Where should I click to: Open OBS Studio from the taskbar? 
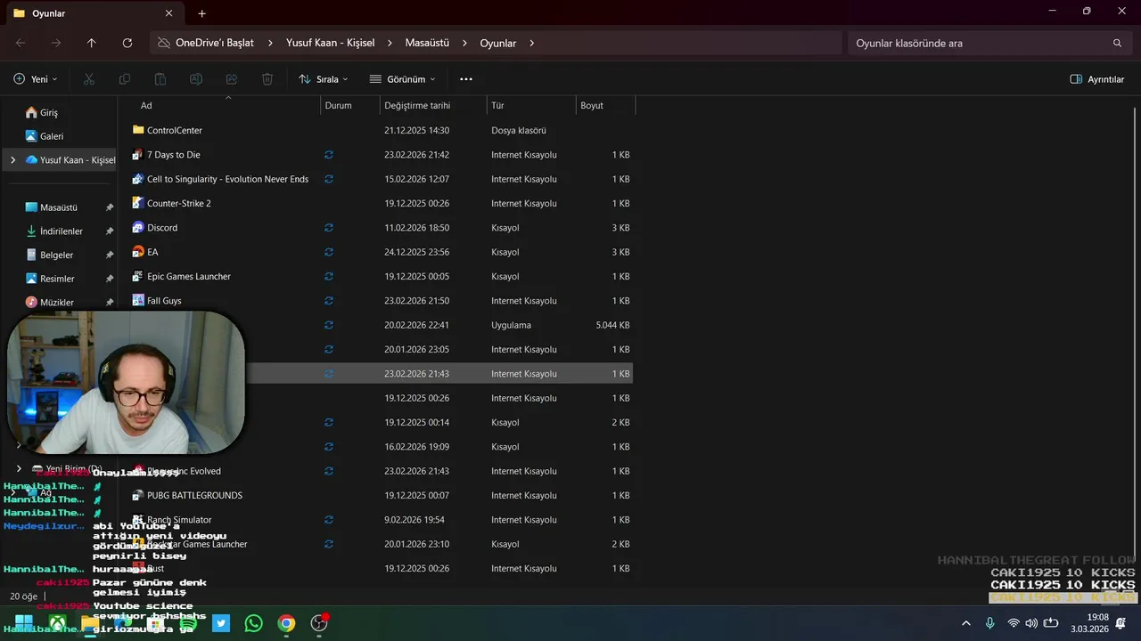coord(319,623)
